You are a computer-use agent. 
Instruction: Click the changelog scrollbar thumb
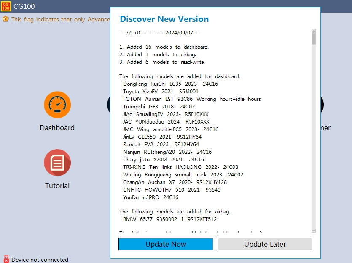pos(314,39)
